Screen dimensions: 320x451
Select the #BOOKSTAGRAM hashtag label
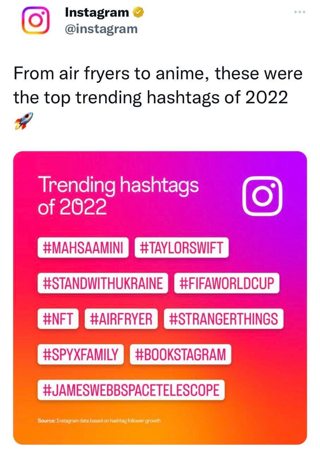coord(181,354)
